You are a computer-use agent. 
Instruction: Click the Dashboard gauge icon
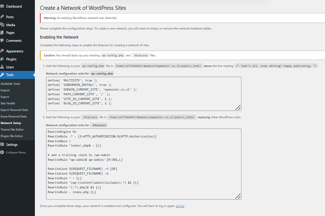tap(3, 7)
